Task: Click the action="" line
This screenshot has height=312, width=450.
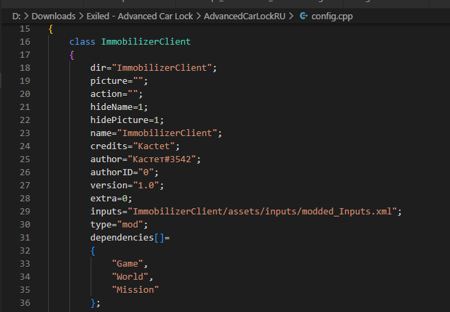Action: click(117, 94)
